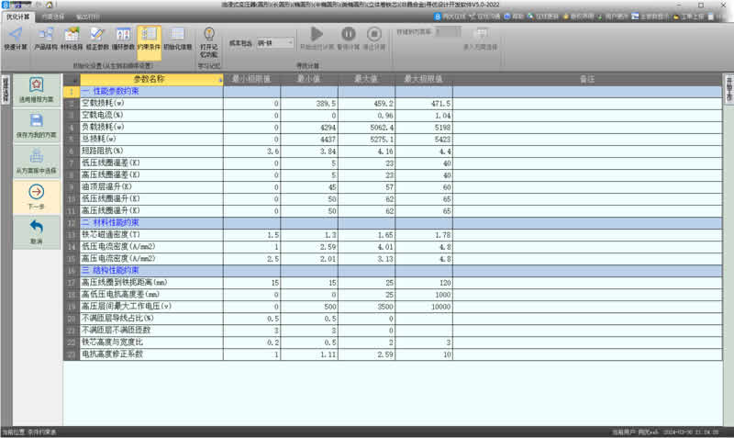Image resolution: width=734 pixels, height=438 pixels.
Task: Click the 最小值 column header
Action: [309, 79]
